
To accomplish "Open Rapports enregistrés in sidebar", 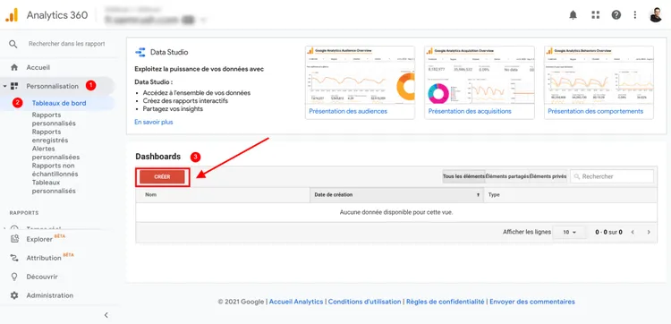I will 50,136.
